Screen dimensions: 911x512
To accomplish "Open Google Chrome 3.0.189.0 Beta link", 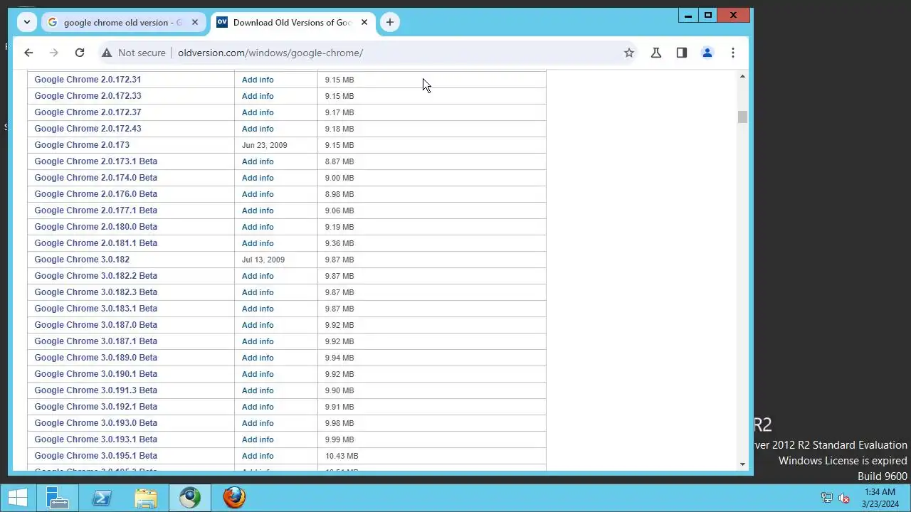I will pos(95,358).
